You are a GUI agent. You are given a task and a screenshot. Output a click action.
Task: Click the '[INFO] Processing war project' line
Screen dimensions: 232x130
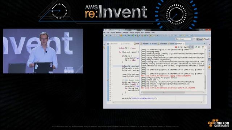[152, 56]
